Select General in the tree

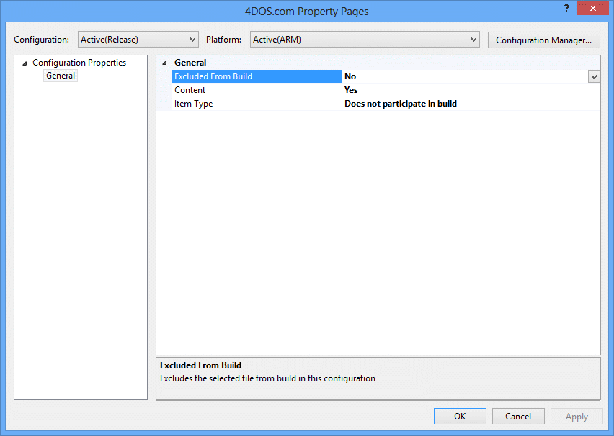tap(61, 76)
